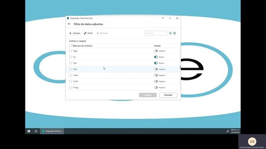Open the Cortana circle in taskbar
266x149 pixels.
point(36,131)
